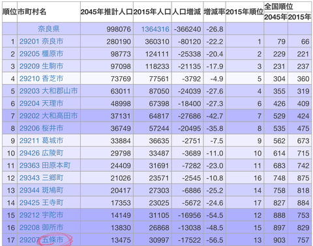Select the -366240 population change cell

[x=187, y=29]
